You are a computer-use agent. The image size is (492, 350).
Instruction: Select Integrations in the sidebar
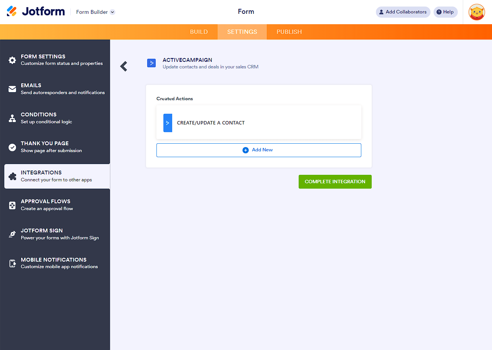57,176
